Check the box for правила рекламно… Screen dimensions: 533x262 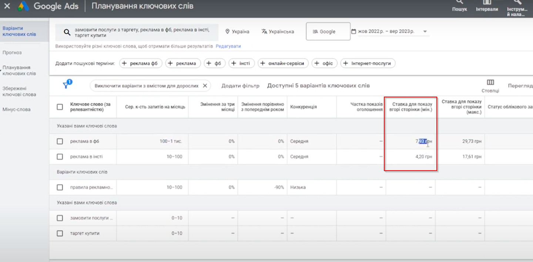(60, 187)
